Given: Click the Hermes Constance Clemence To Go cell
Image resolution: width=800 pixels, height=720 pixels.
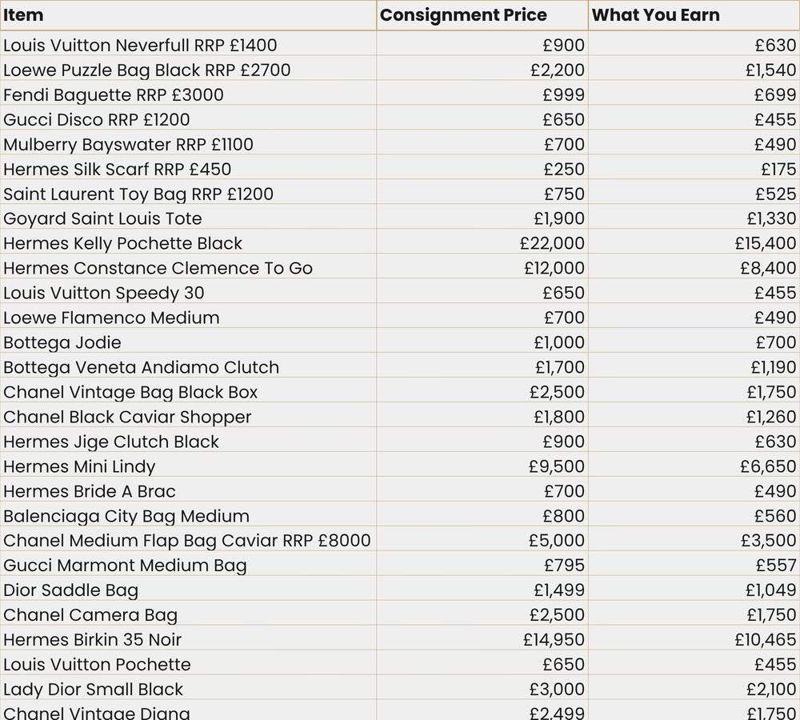Looking at the screenshot, I should (158, 268).
